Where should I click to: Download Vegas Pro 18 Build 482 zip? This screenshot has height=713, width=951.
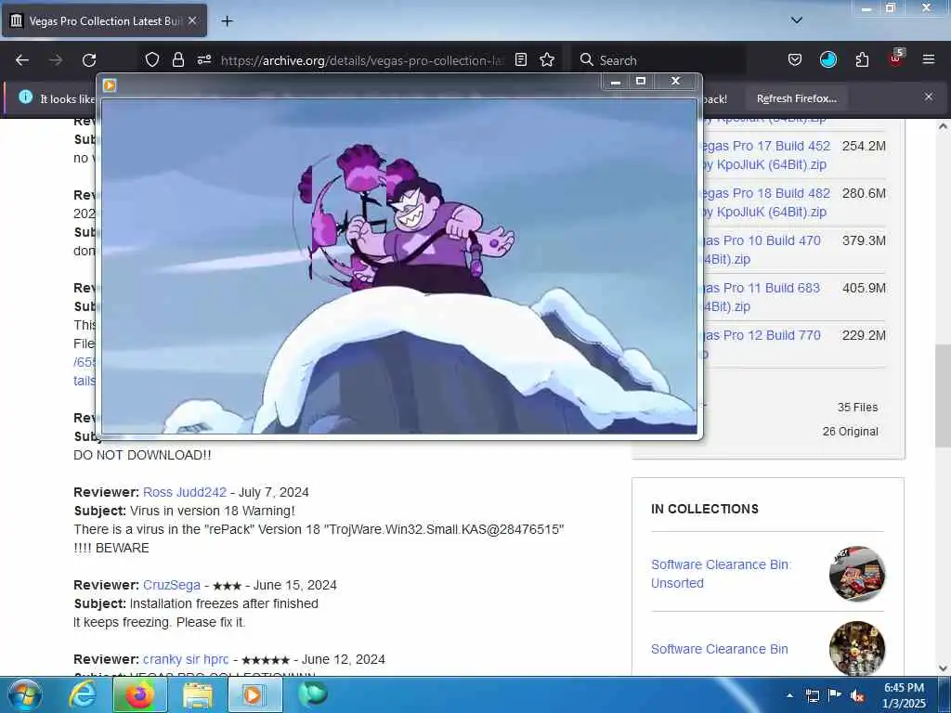[764, 202]
